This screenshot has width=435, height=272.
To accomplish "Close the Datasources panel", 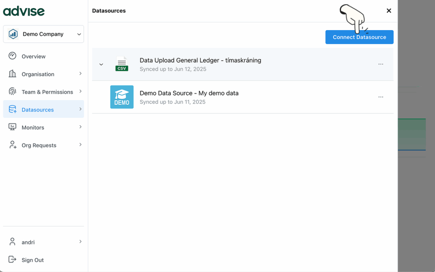I will pos(389,11).
